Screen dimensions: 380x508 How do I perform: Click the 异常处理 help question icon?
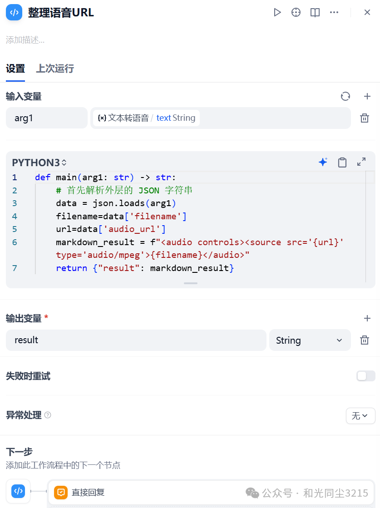pos(48,415)
